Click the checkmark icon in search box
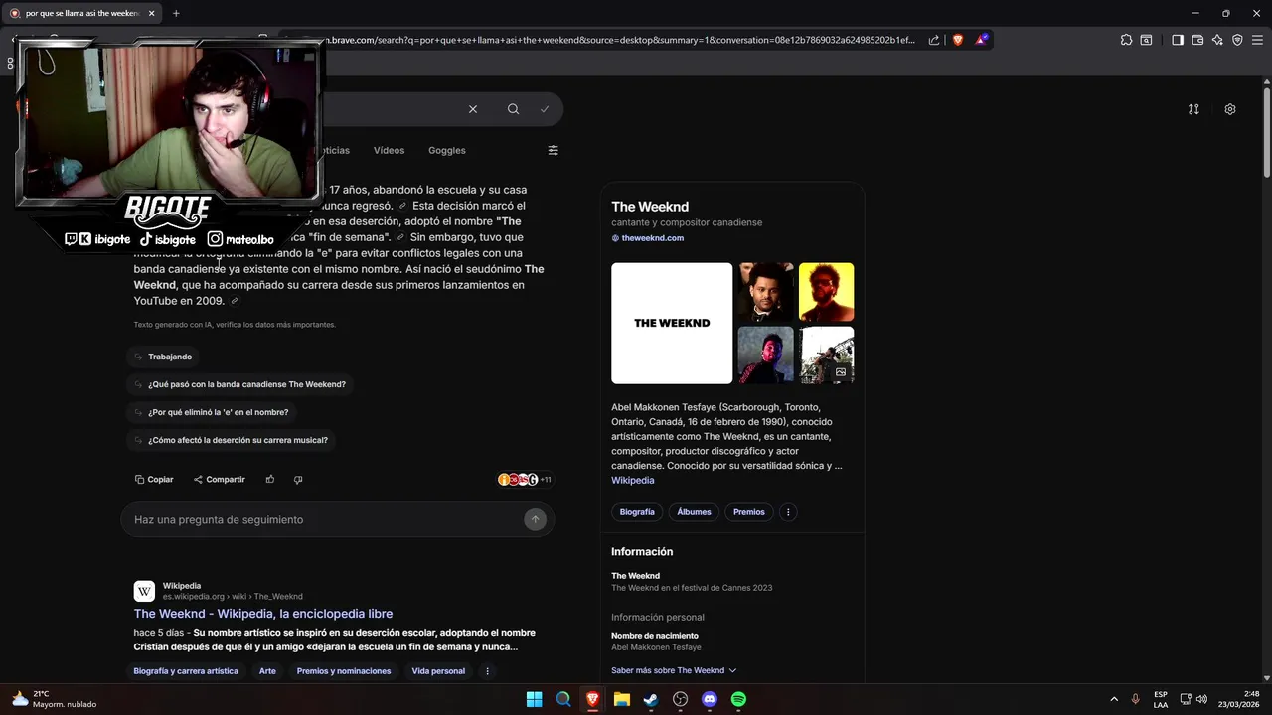This screenshot has width=1272, height=715. pos(545,109)
